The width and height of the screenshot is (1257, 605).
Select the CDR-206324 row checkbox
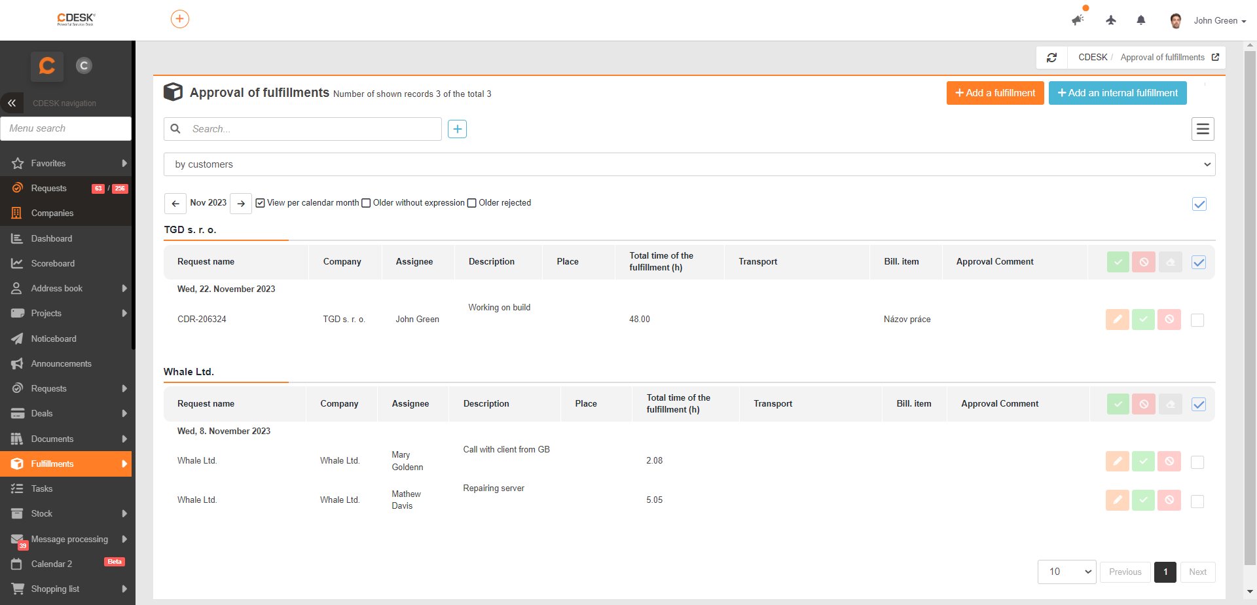click(x=1197, y=320)
